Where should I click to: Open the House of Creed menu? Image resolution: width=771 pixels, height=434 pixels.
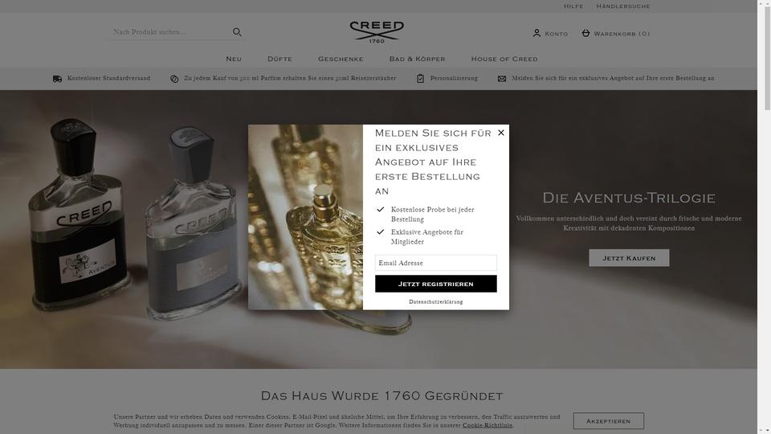(504, 59)
